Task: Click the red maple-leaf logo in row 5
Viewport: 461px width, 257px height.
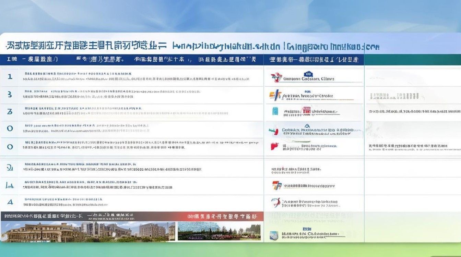Action: pos(272,146)
